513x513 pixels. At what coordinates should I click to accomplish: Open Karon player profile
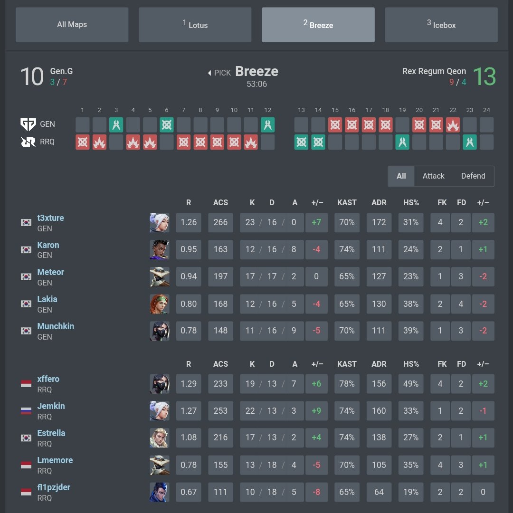click(48, 245)
